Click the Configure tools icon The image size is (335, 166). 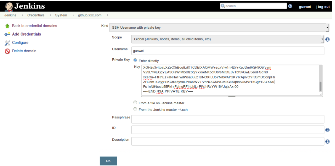(x=7, y=43)
